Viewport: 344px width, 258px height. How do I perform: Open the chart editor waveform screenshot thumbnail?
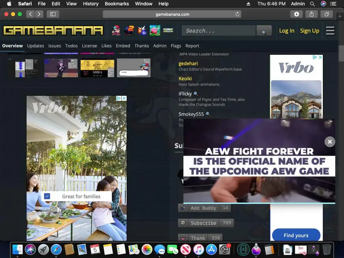click(24, 68)
